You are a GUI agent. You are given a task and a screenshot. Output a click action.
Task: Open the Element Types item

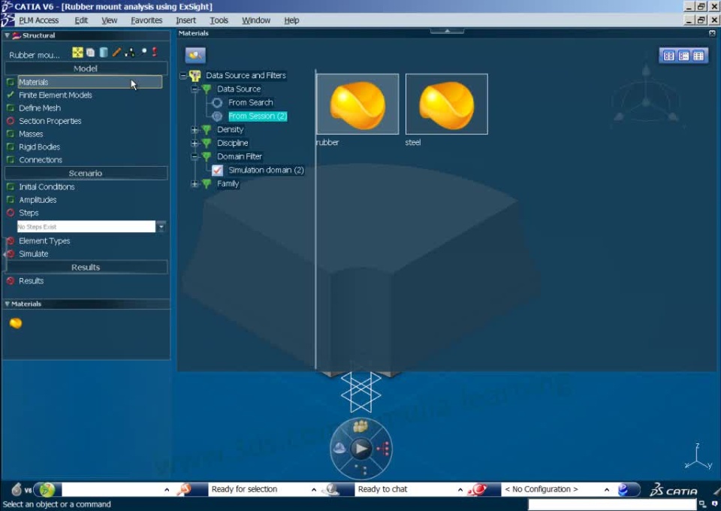(44, 241)
